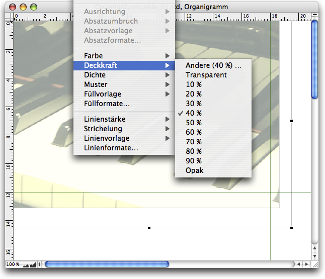Set opacity to Transparent

(206, 75)
